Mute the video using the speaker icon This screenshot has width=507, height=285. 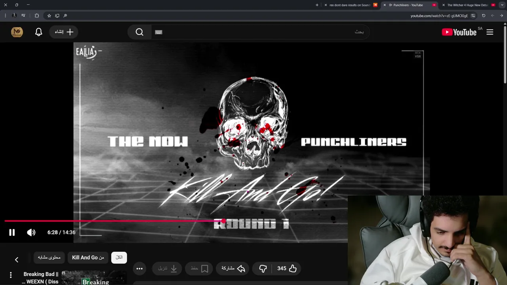[x=31, y=232]
